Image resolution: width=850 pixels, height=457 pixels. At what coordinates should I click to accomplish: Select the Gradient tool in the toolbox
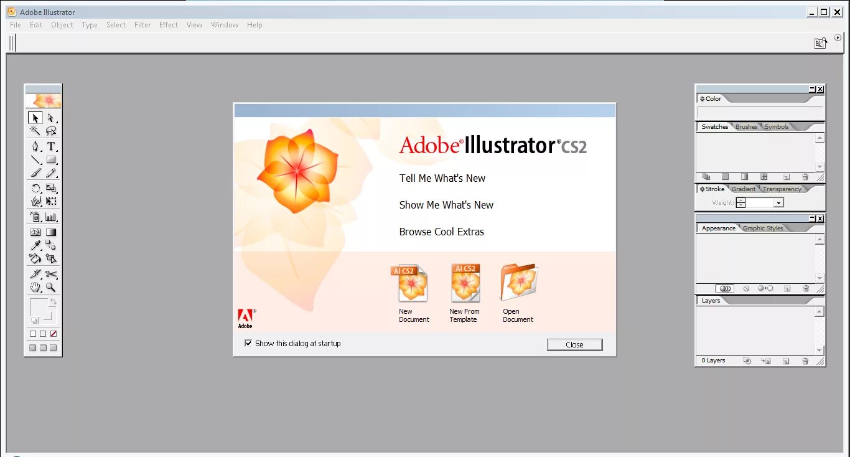51,232
